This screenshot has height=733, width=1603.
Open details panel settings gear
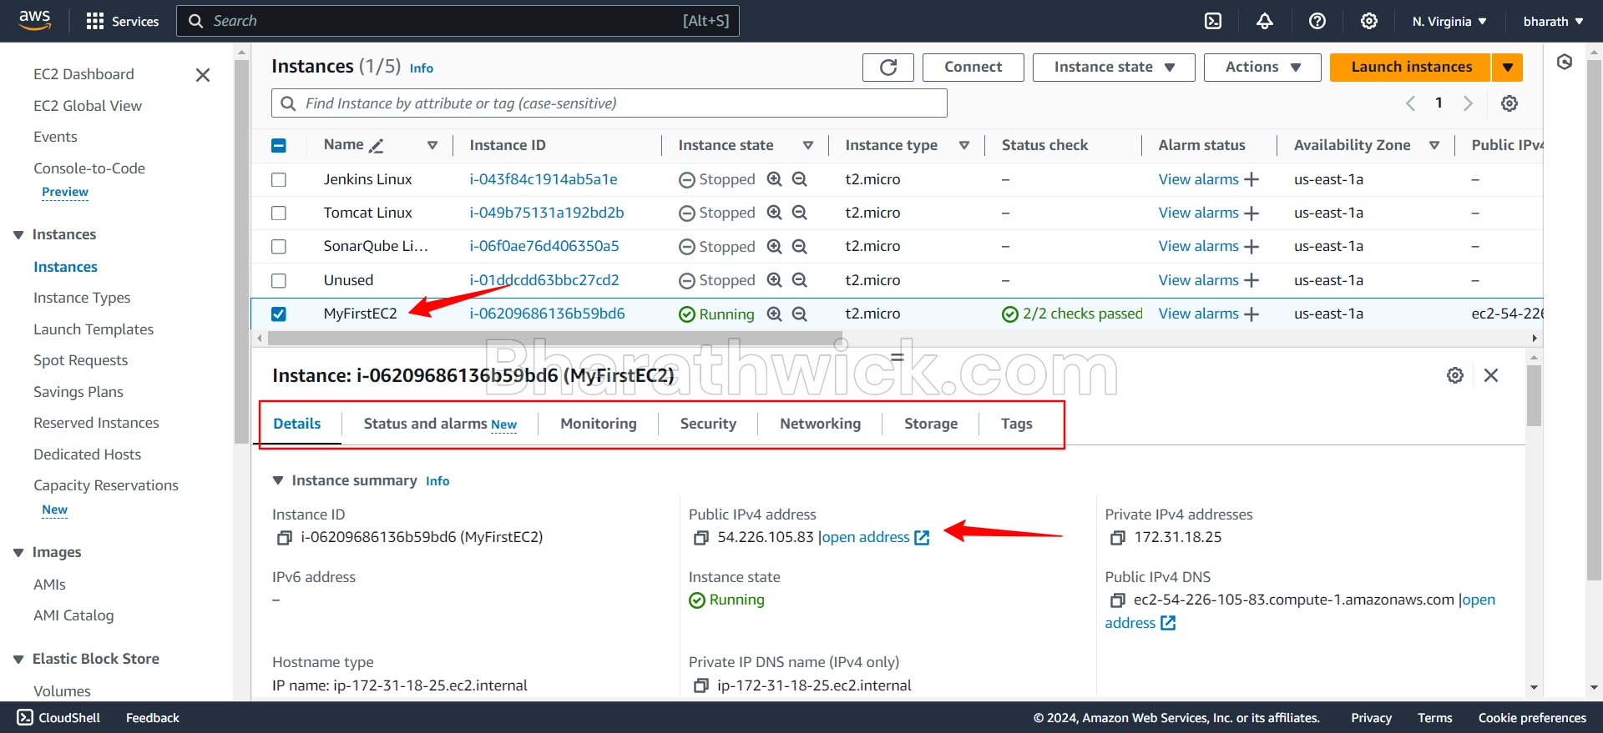click(x=1455, y=375)
